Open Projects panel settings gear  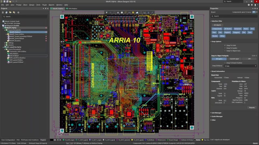point(18,13)
